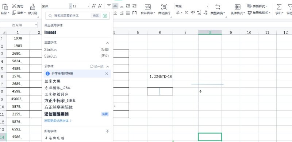The image size is (292, 142).
Task: Click the distributed alignment icon
Action: click(x=134, y=13)
